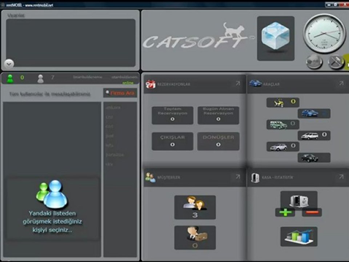Image resolution: width=349 pixels, height=262 pixels.
Task: Open the Bugün Alınan Rezervasyon tile
Action: click(218, 115)
